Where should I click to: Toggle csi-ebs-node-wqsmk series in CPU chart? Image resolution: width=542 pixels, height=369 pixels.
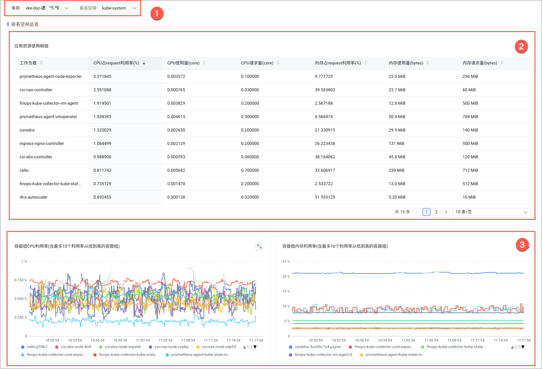click(120, 347)
